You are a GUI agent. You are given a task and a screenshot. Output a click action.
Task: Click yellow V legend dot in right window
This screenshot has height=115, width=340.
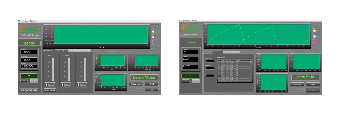(x=314, y=31)
